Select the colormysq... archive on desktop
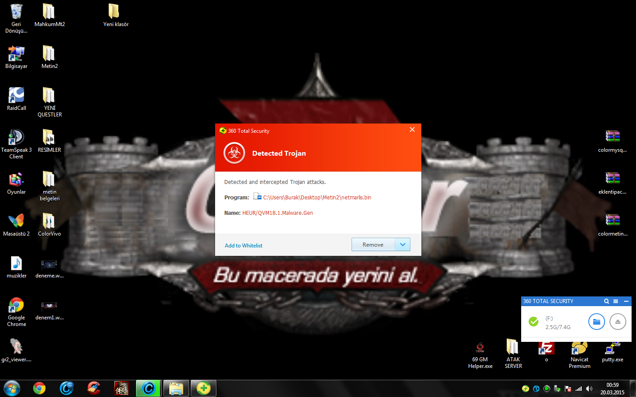636x397 pixels. pyautogui.click(x=613, y=141)
